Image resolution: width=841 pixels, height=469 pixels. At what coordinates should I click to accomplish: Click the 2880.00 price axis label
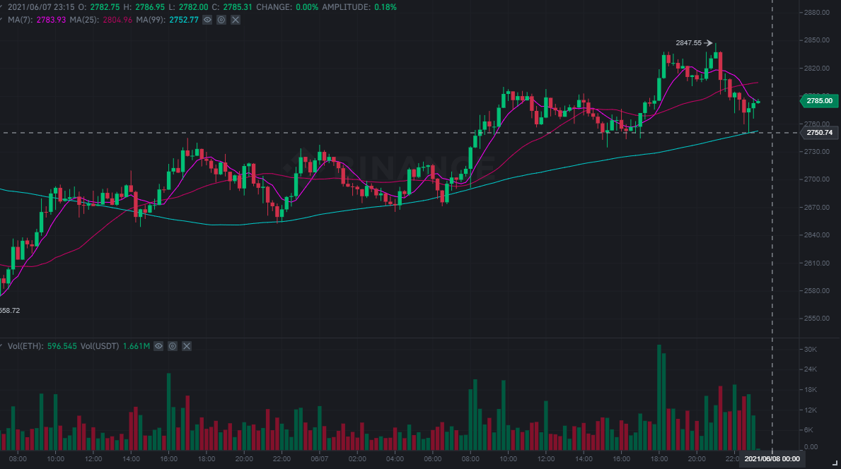coord(817,12)
